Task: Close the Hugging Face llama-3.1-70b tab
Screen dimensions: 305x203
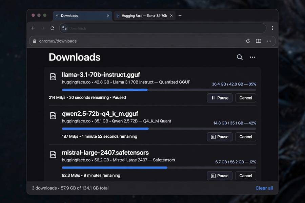Action: 171,16
